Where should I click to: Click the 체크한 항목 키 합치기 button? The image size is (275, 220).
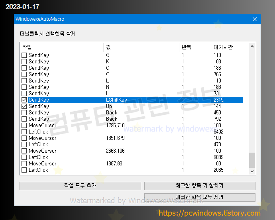[x=200, y=186]
